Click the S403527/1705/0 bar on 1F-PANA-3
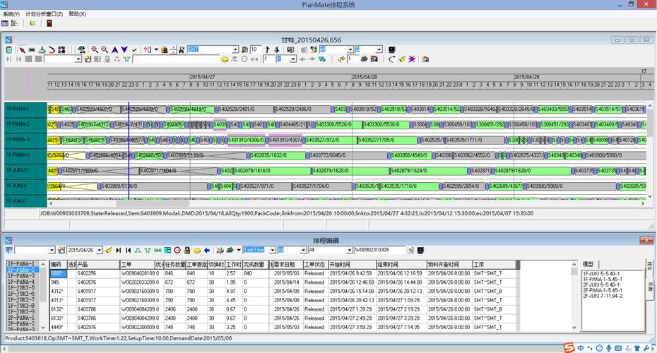 pos(387,140)
